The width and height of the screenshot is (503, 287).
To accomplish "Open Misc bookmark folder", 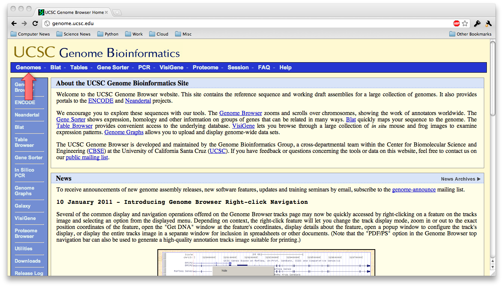I will point(183,34).
